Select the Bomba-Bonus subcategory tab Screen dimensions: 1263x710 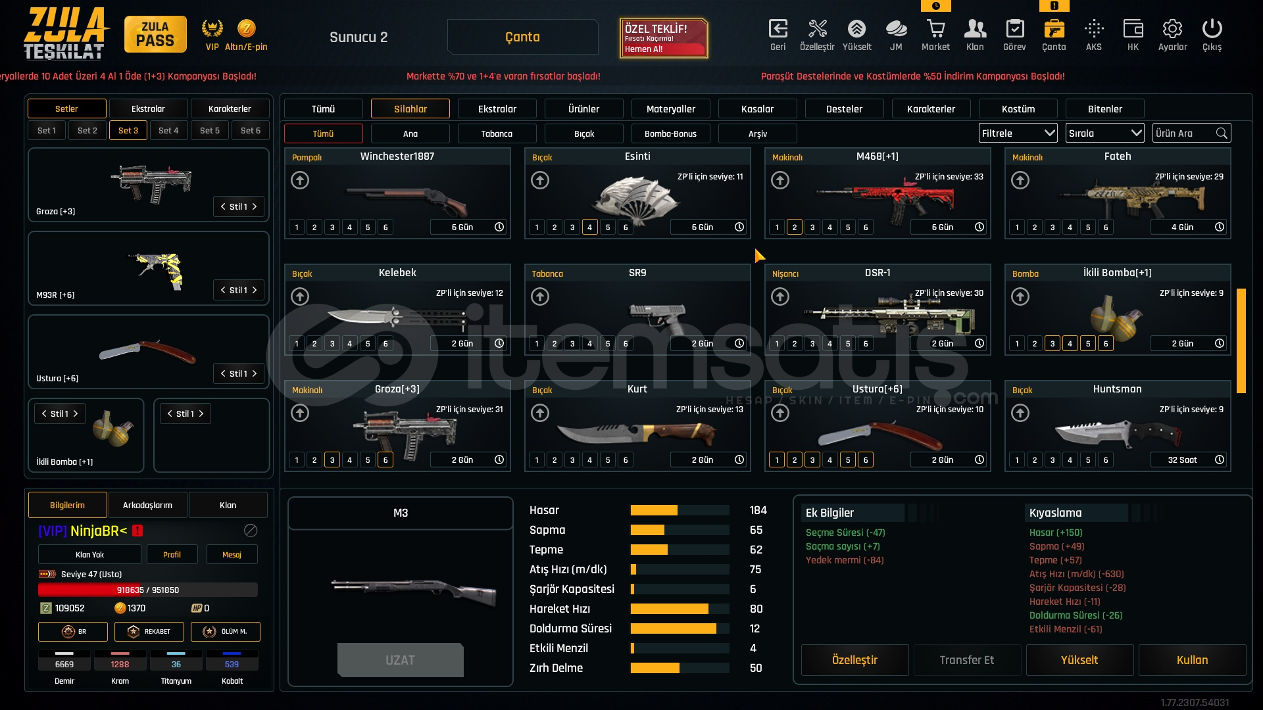pos(670,133)
